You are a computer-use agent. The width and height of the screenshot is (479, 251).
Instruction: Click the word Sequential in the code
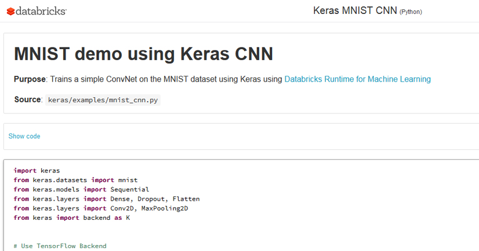point(129,189)
